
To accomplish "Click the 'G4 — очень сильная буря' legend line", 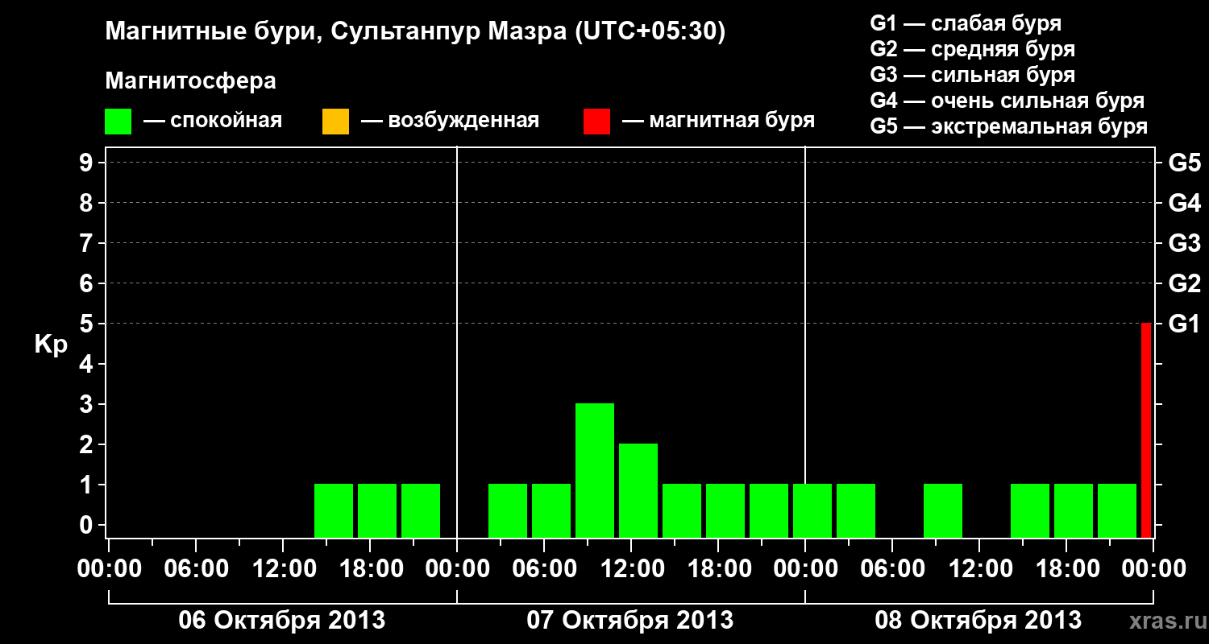I will click(1008, 101).
